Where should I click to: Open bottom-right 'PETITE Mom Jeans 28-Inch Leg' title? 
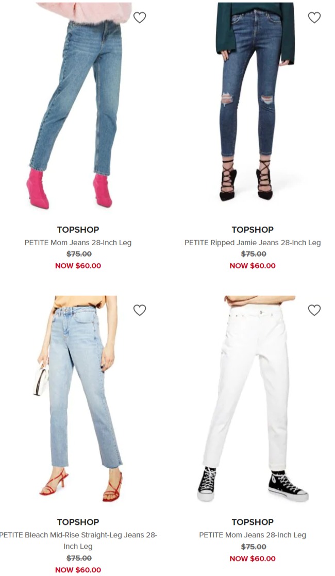click(253, 535)
